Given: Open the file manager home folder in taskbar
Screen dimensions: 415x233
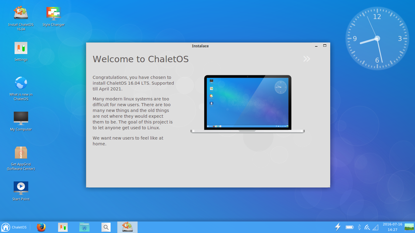Looking at the screenshot, I should tap(84, 227).
